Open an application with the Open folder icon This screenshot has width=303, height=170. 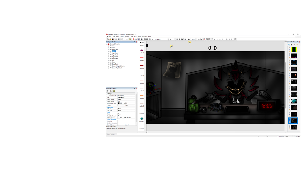110,39
